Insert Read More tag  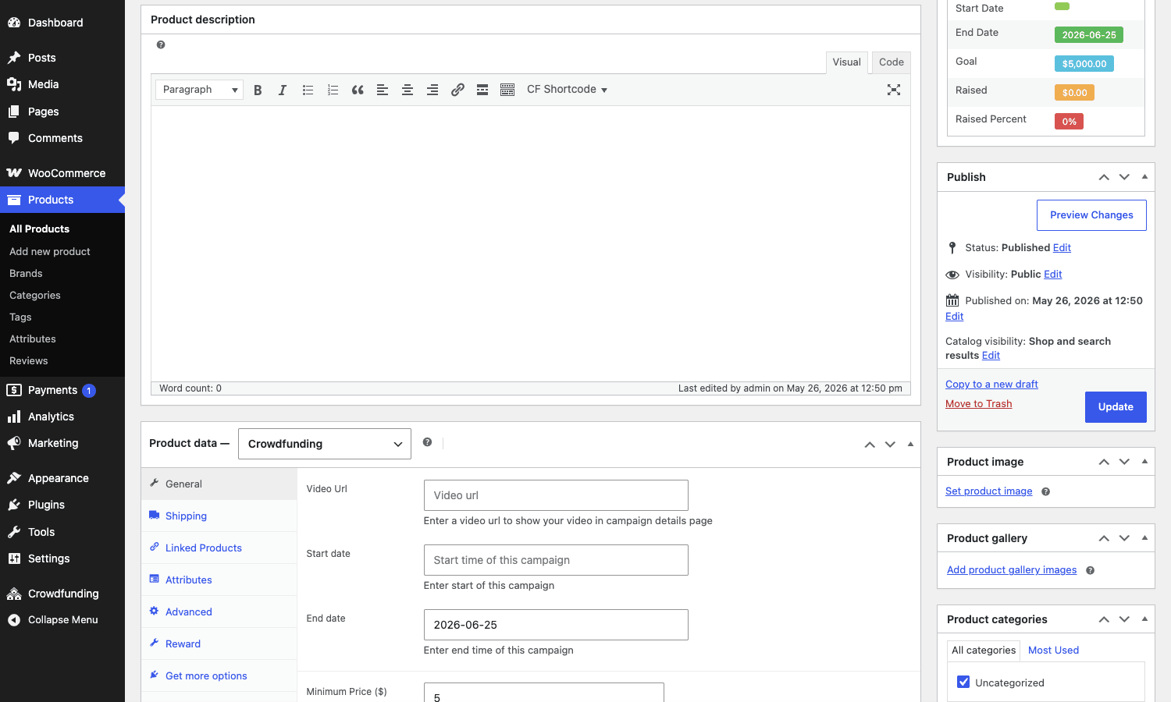pos(482,90)
